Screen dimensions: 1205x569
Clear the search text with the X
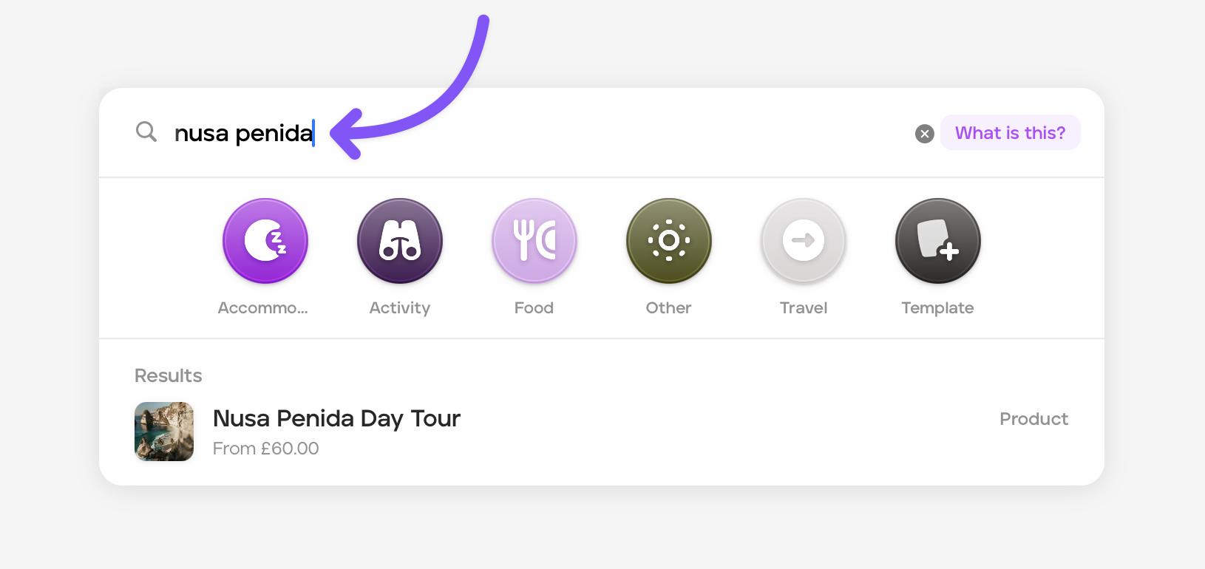[x=924, y=134]
